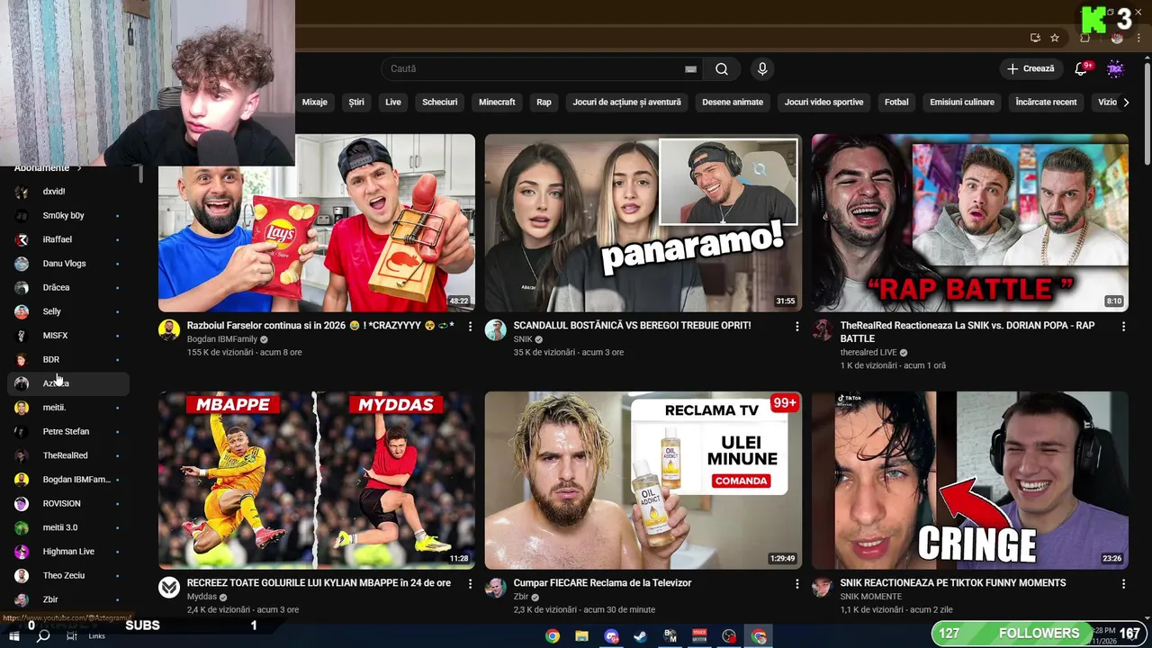
Task: Open options for TheRealRed Reactioneaza video
Action: coord(1123,327)
